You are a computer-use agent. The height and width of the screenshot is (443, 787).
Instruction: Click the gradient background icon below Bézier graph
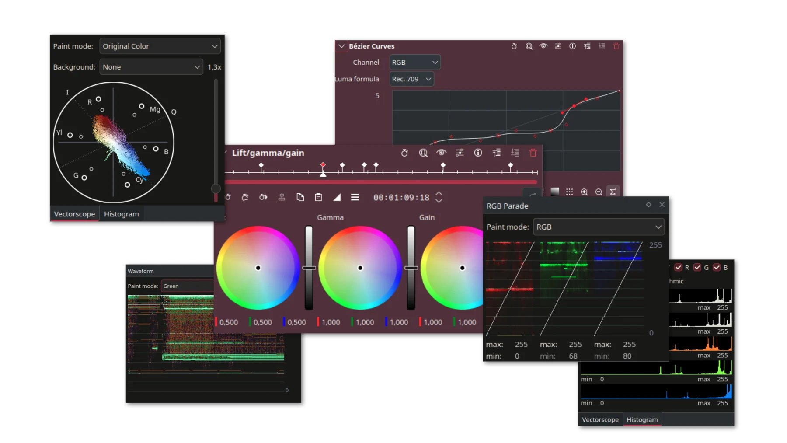(x=555, y=192)
